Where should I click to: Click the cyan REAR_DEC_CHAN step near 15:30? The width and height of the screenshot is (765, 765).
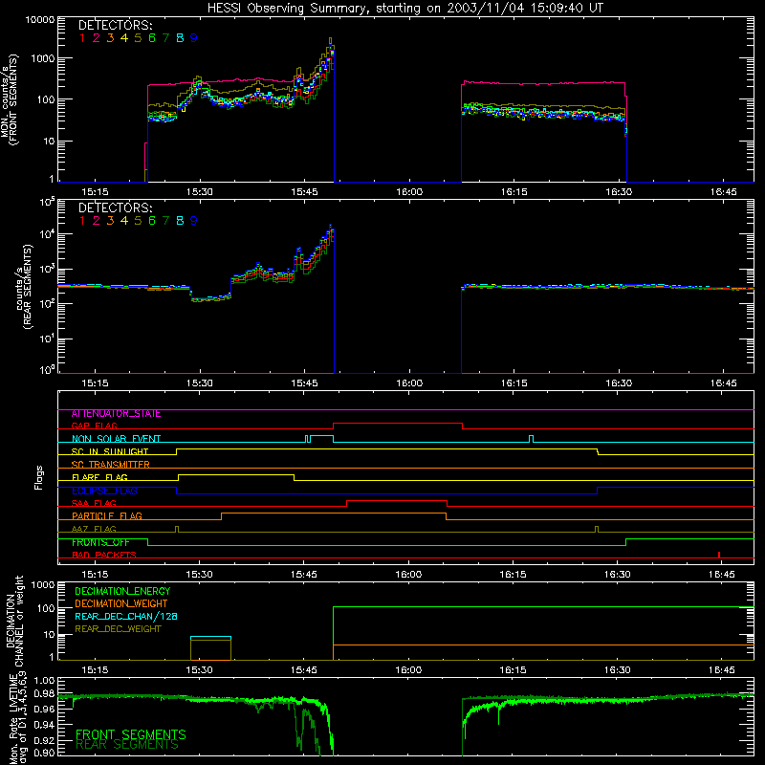coord(210,637)
